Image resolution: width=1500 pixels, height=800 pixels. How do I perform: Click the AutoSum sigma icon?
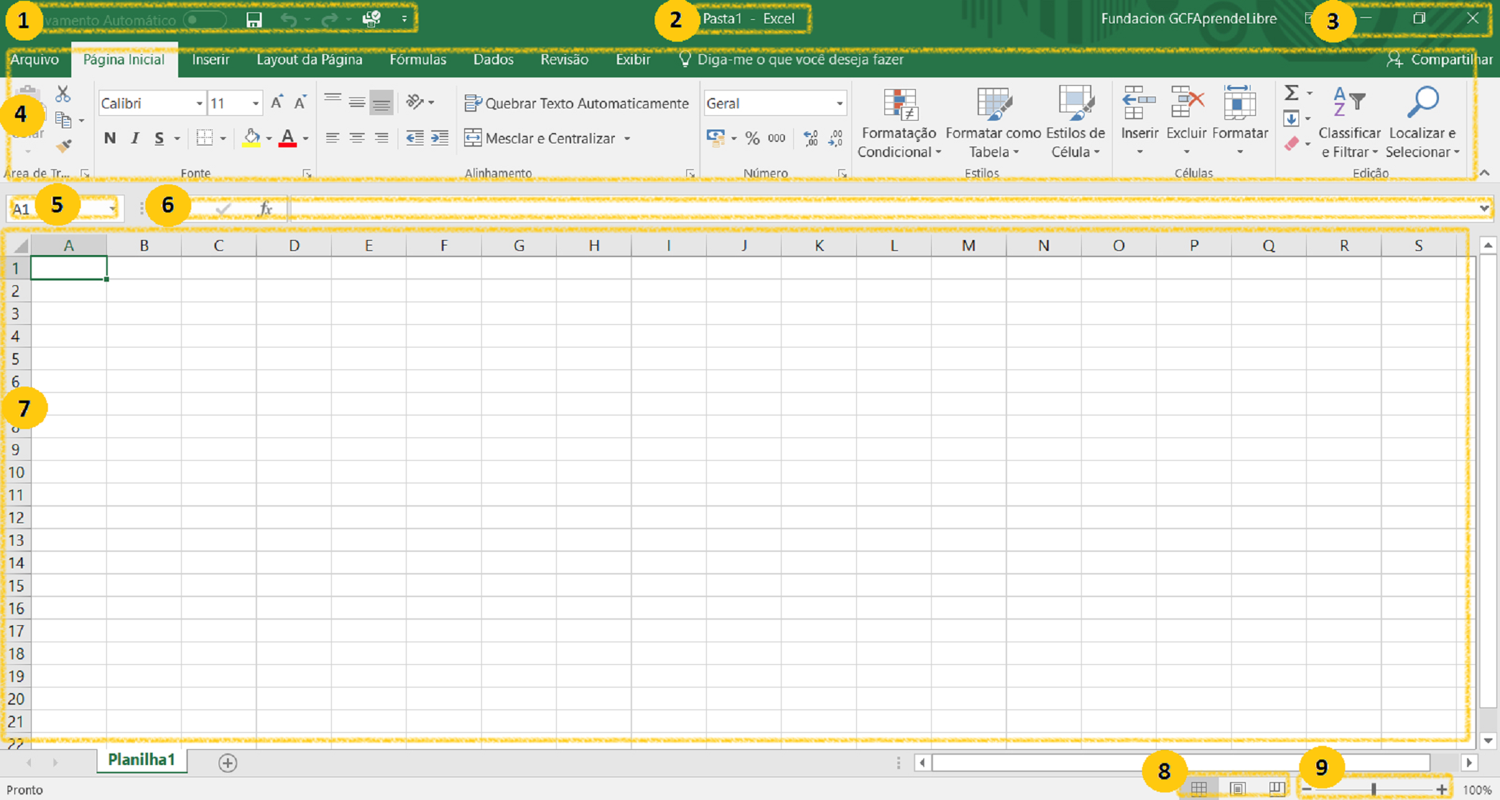[x=1292, y=93]
